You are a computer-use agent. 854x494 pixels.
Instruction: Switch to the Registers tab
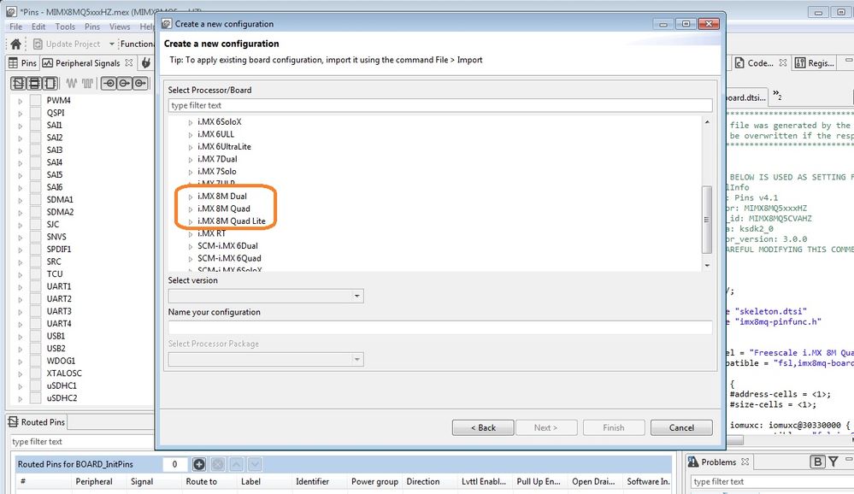(x=815, y=63)
